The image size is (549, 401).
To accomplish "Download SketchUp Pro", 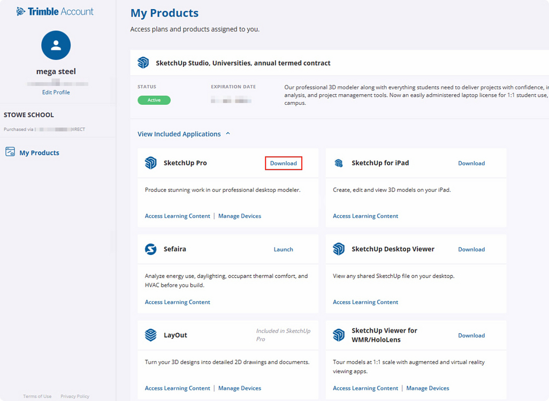I will click(284, 164).
